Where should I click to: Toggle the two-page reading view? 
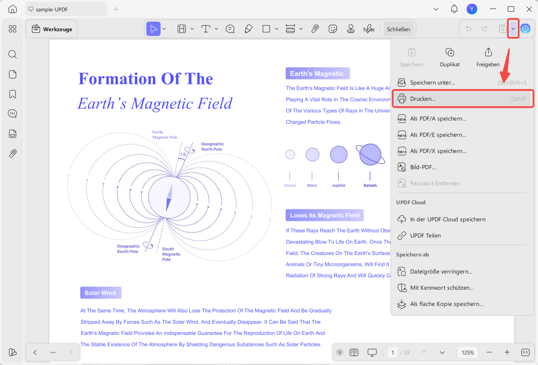pyautogui.click(x=354, y=352)
